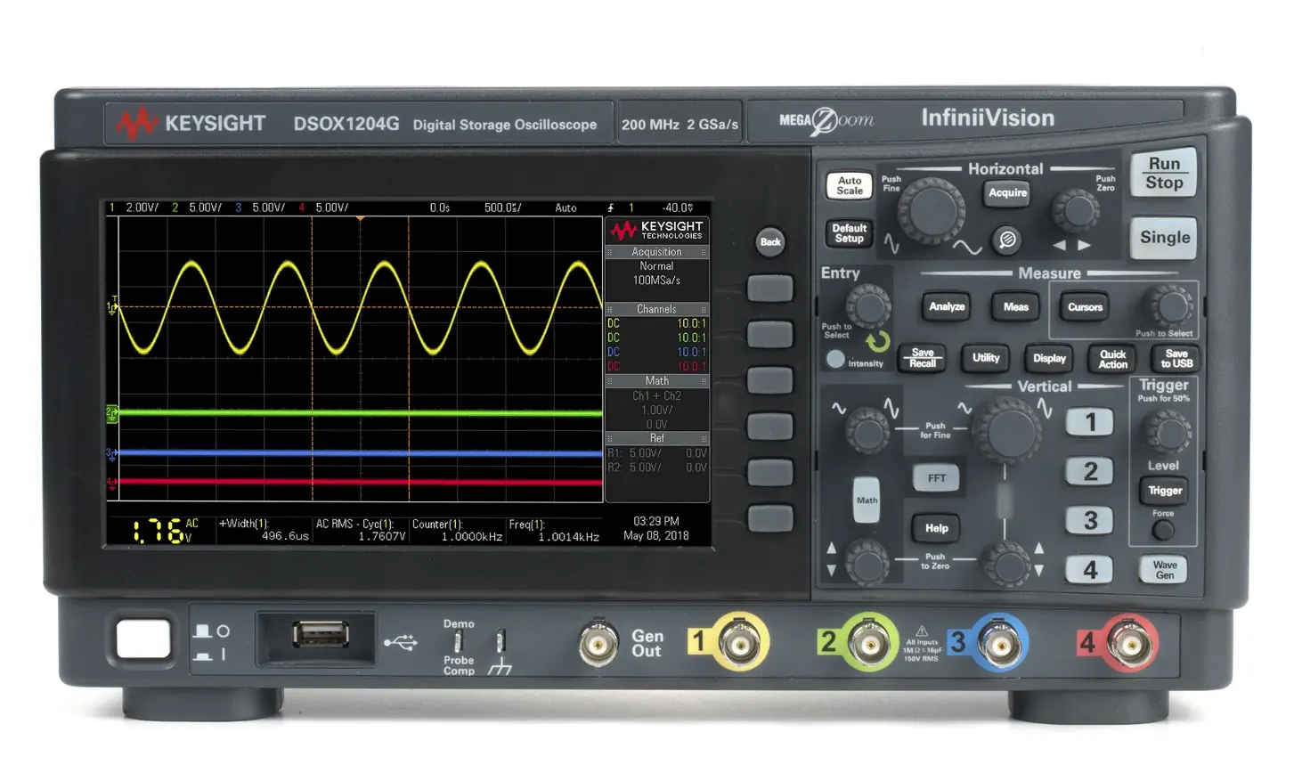Click the channel 1 scale 2.00V/ readout
The height and width of the screenshot is (773, 1294).
(x=142, y=207)
